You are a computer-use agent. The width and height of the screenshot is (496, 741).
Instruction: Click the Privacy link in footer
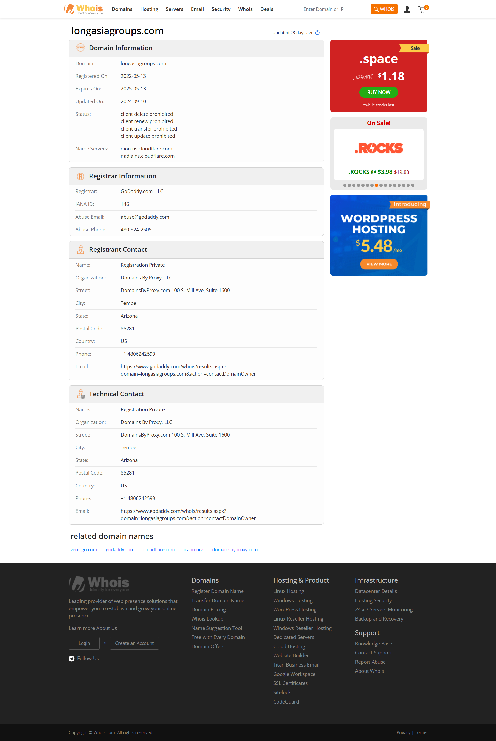(403, 733)
